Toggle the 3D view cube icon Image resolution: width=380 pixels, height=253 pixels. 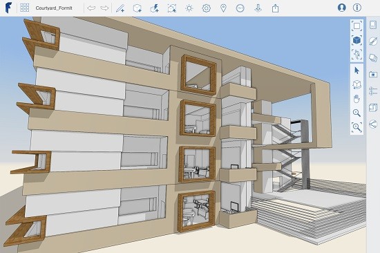click(x=357, y=40)
